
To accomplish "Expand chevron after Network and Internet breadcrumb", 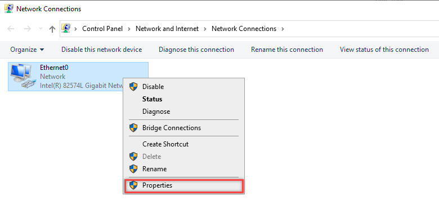I will click(x=205, y=29).
